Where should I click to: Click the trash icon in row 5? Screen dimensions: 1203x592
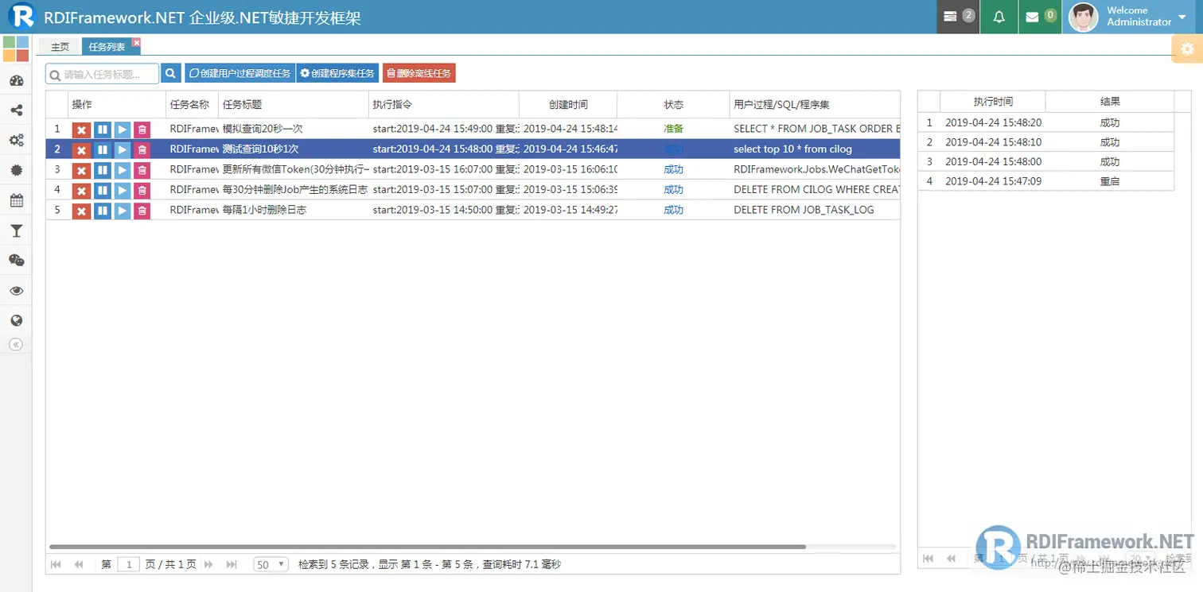[142, 211]
